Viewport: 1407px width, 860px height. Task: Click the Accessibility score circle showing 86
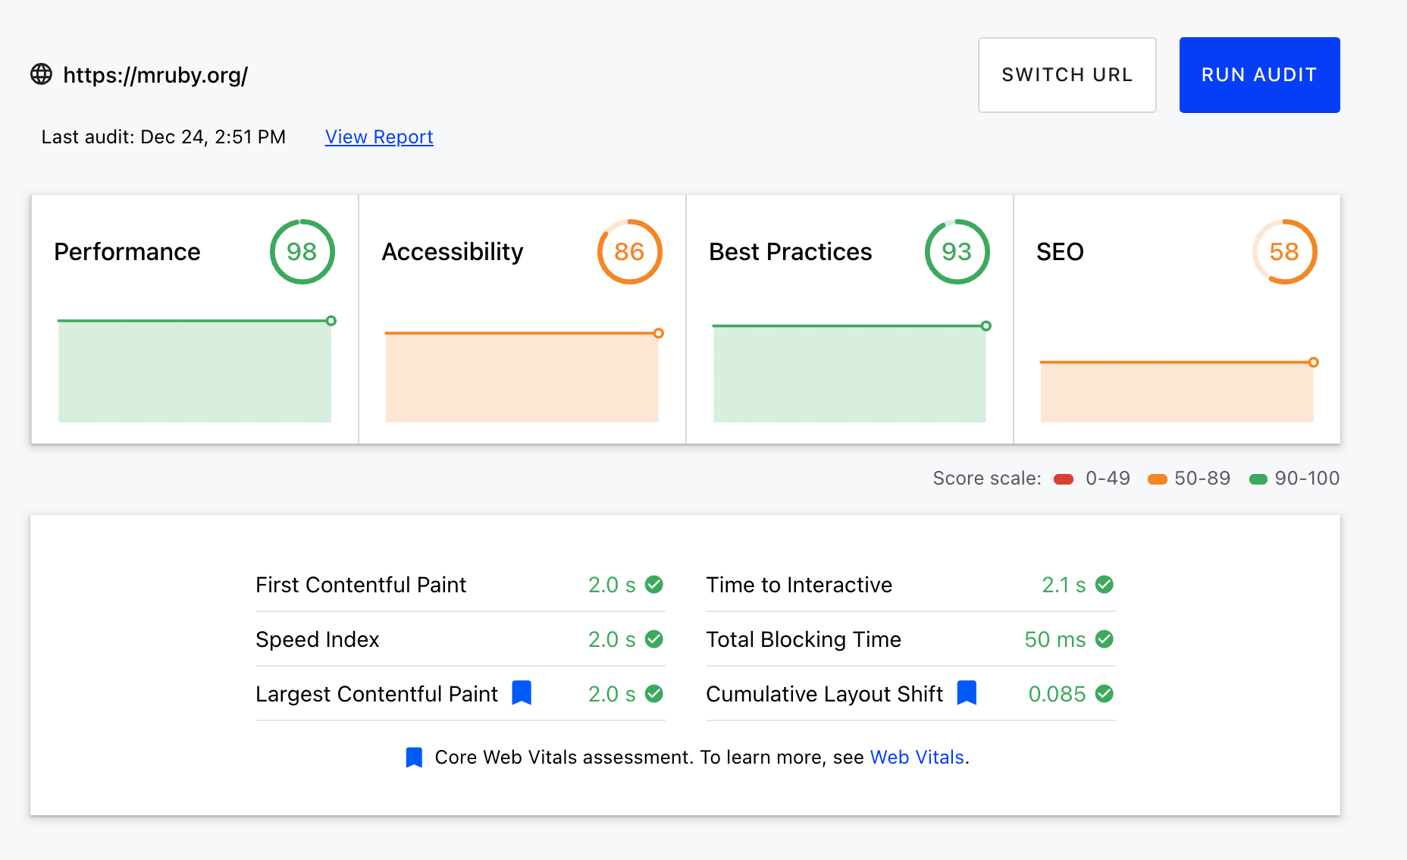point(629,252)
